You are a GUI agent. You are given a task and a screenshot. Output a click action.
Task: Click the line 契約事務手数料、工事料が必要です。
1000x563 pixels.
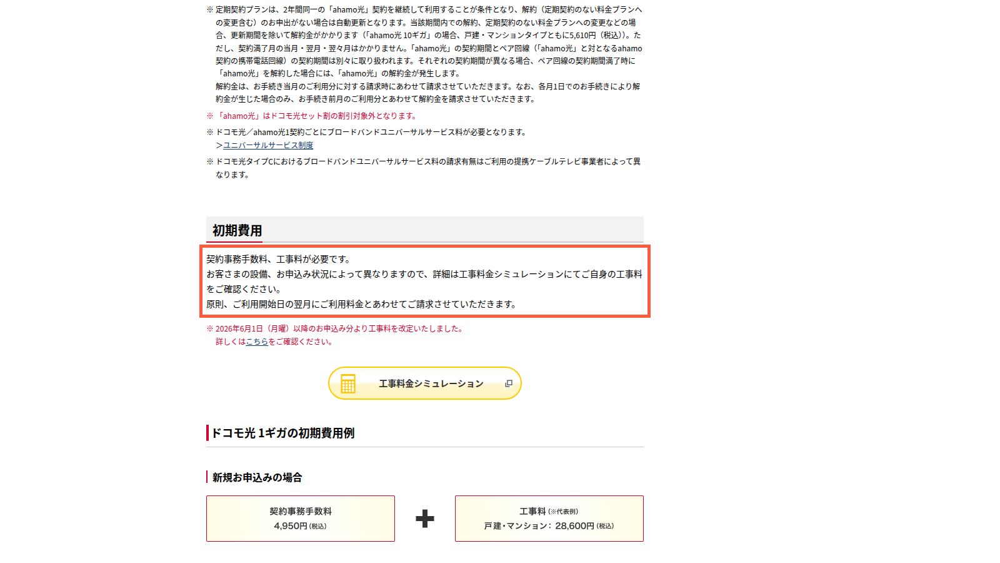[279, 259]
